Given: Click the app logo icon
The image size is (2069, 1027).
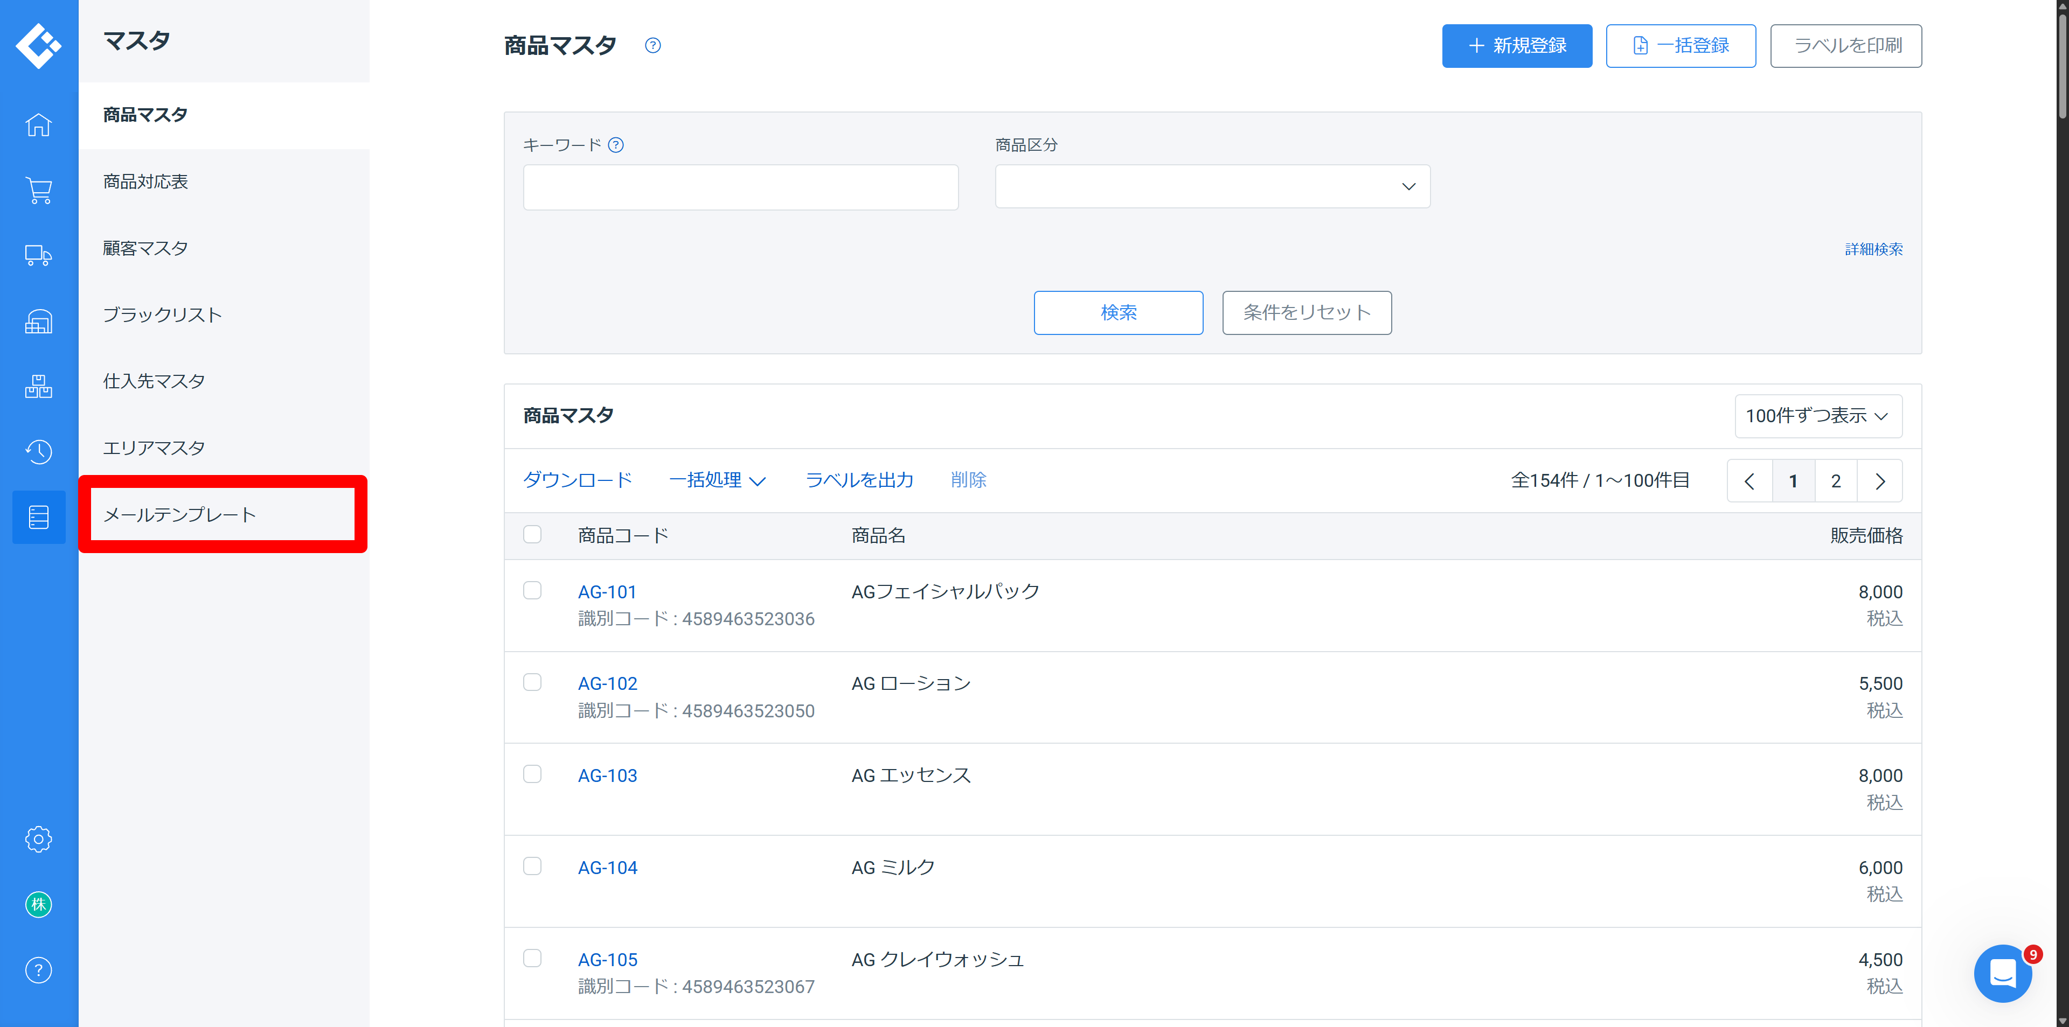Looking at the screenshot, I should (x=39, y=46).
